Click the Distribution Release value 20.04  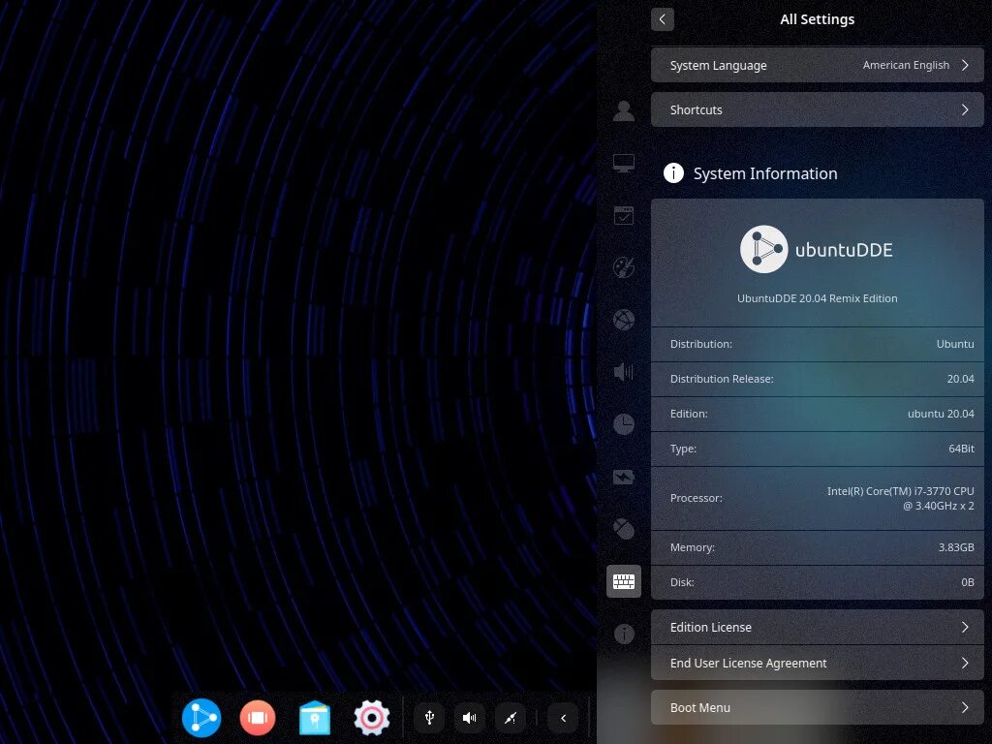pos(960,379)
